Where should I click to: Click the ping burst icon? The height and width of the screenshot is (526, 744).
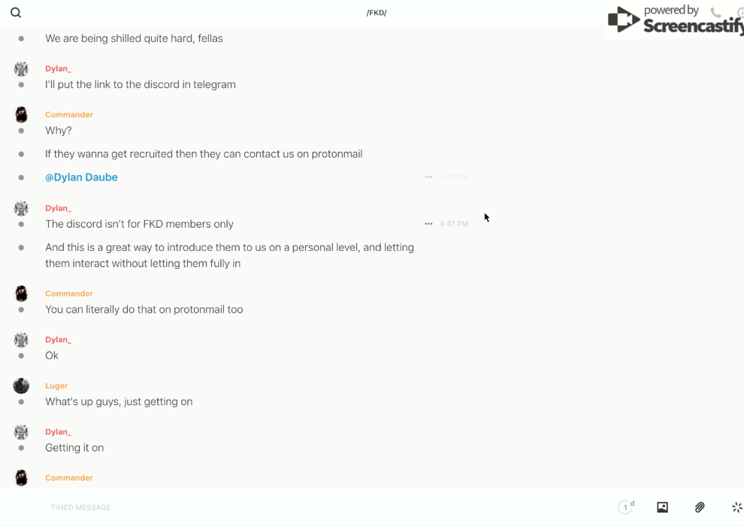736,507
